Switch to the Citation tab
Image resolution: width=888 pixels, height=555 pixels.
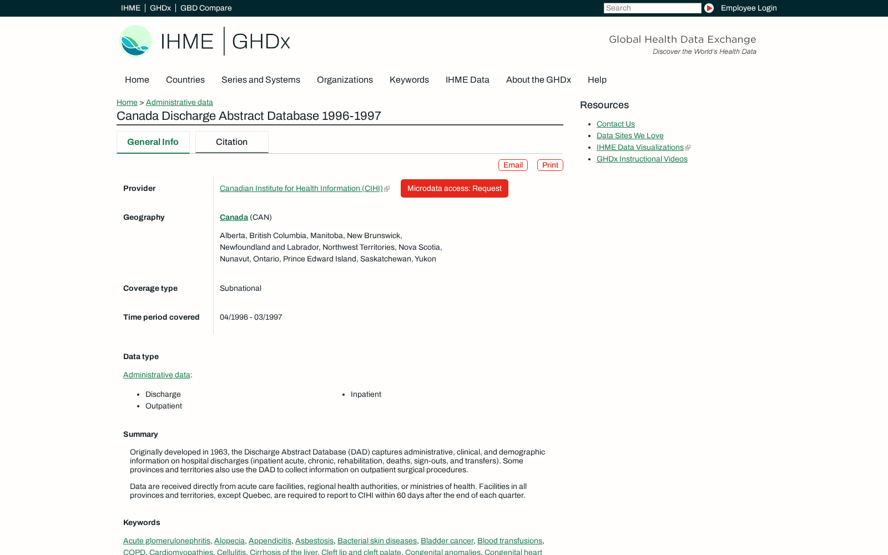[x=232, y=142]
